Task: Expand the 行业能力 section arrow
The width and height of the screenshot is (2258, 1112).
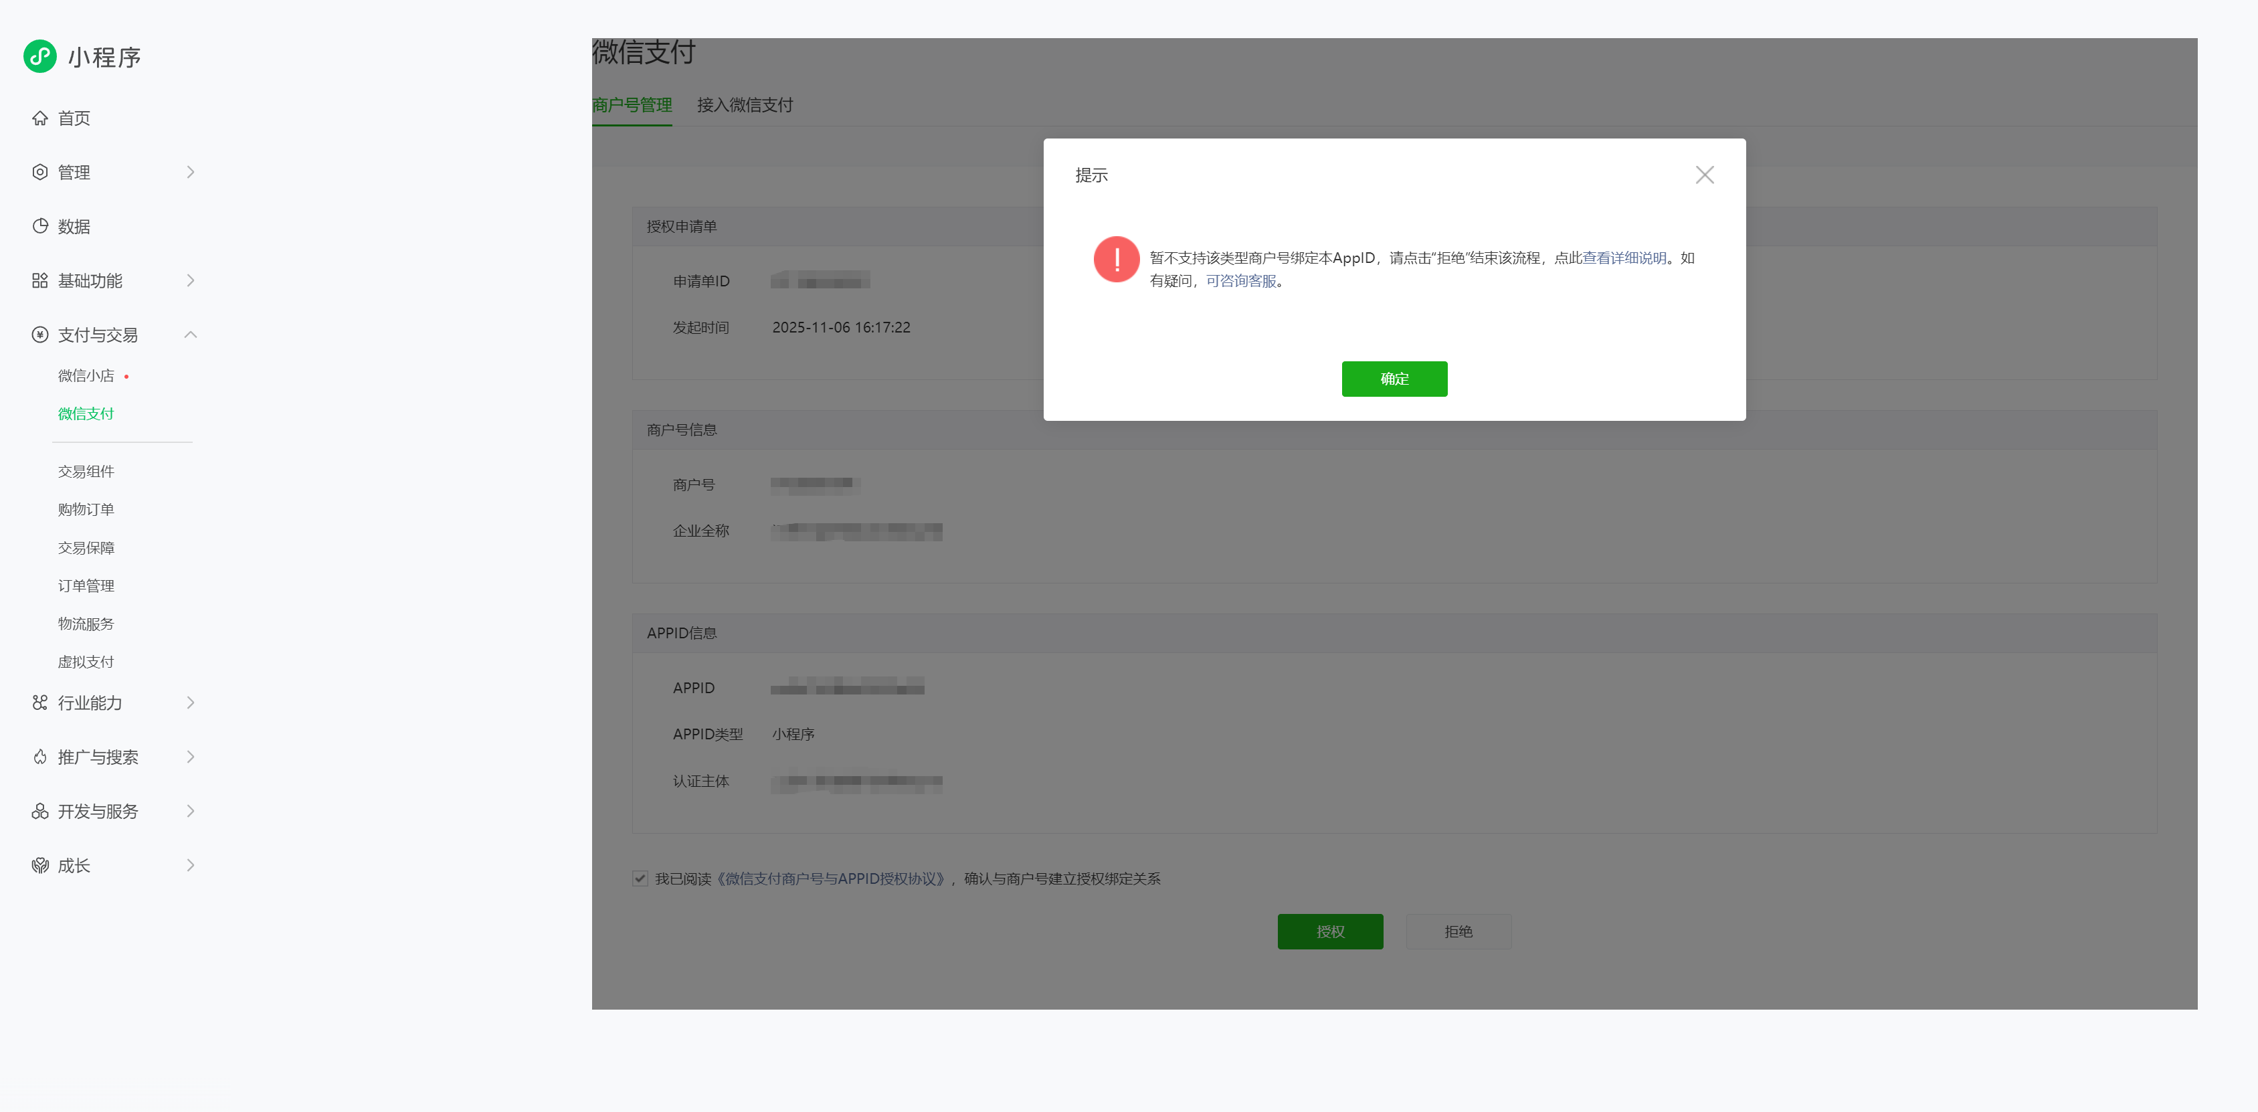Action: click(x=190, y=703)
